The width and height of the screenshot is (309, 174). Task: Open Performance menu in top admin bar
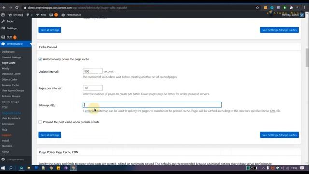(x=71, y=15)
